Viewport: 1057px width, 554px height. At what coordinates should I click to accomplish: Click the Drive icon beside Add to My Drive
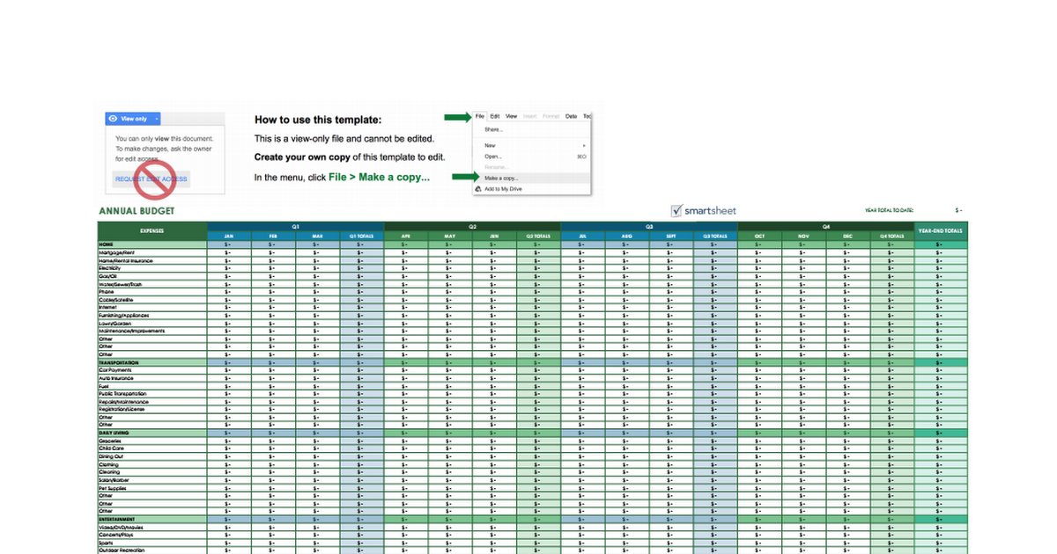pos(477,189)
